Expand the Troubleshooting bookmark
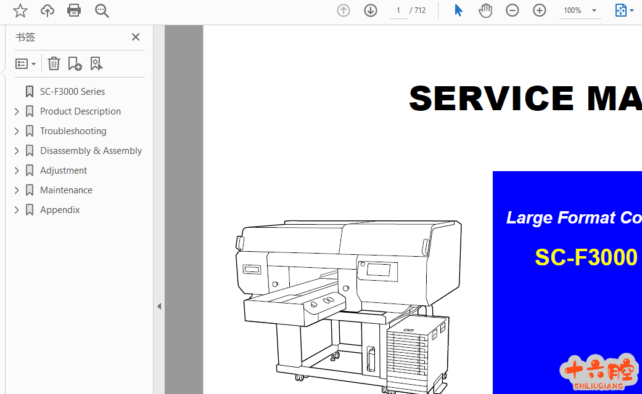Image resolution: width=642 pixels, height=394 pixels. (x=17, y=131)
